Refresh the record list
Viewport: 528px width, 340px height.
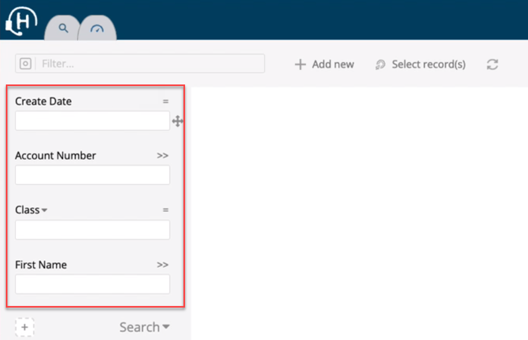click(x=492, y=64)
